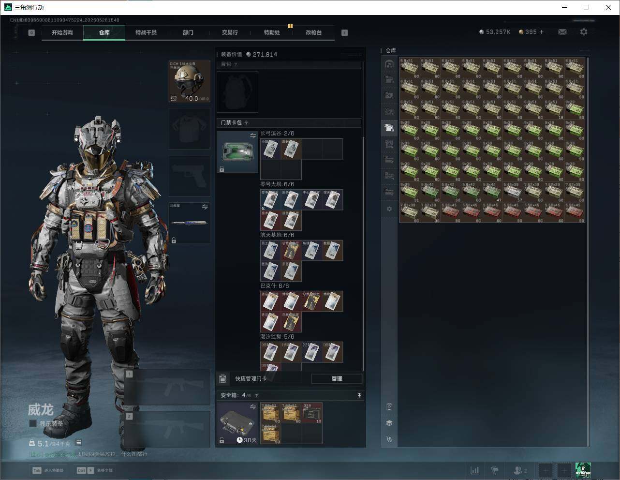Screen dimensions: 620x480
Task: Select the empty backpack slot
Action: (x=237, y=92)
